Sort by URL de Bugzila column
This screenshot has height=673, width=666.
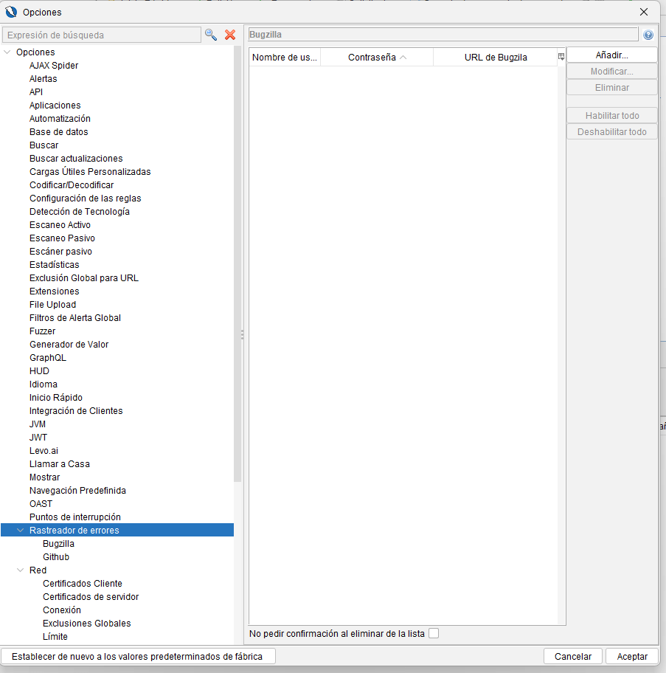tap(495, 58)
